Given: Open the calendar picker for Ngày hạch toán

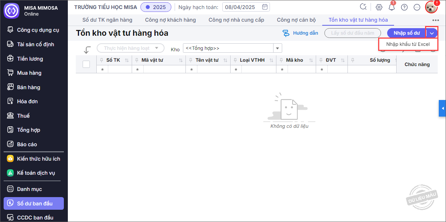Looking at the screenshot, I should [265, 7].
